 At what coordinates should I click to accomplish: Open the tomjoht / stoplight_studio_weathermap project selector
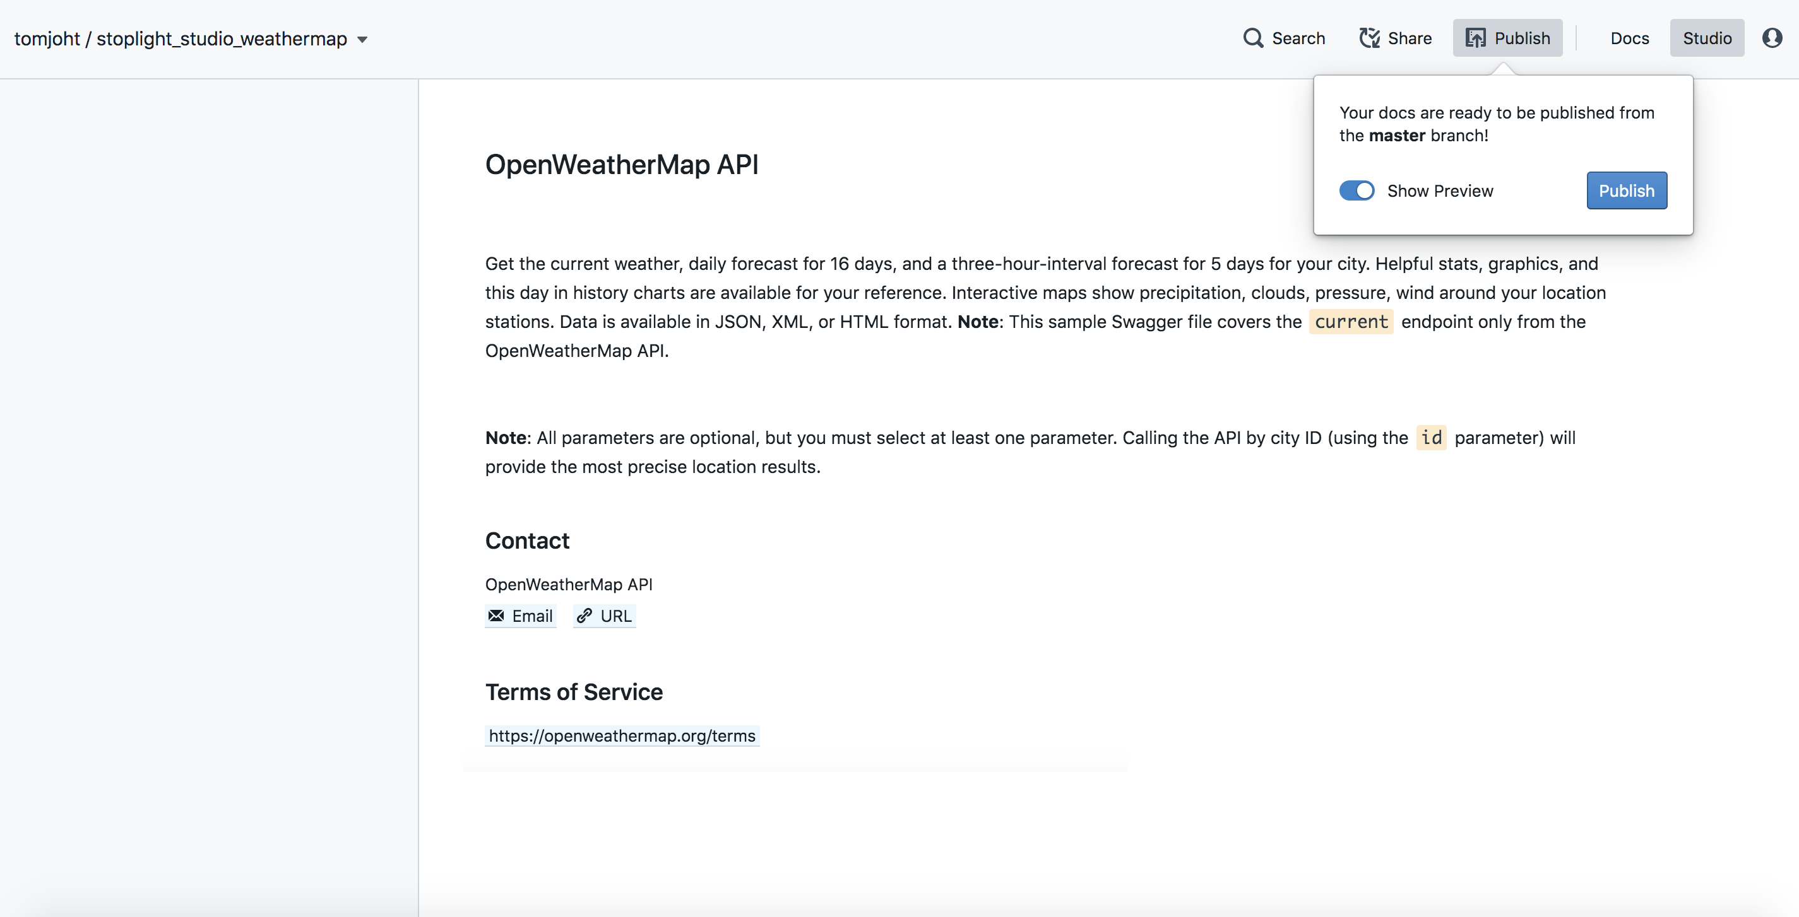[x=190, y=38]
